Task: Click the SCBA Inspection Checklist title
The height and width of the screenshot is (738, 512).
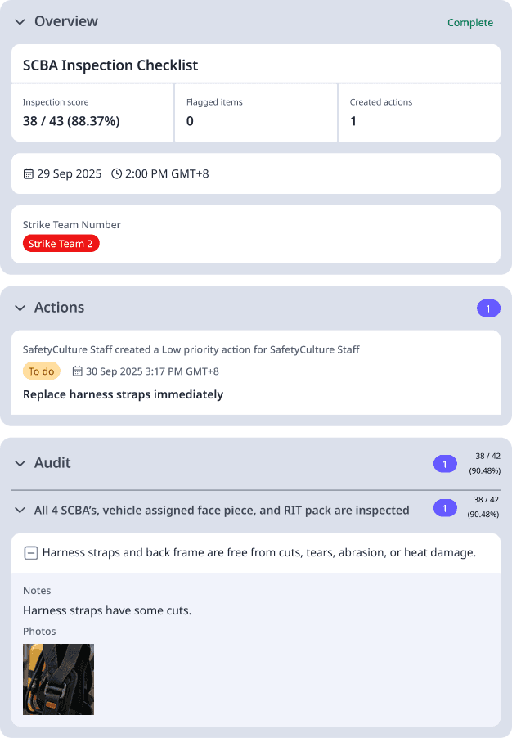Action: click(x=110, y=65)
